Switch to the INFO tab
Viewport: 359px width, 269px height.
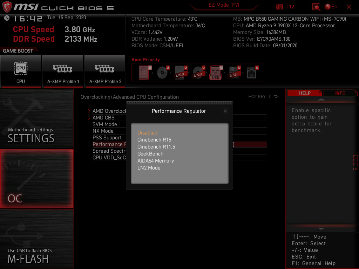click(x=340, y=93)
